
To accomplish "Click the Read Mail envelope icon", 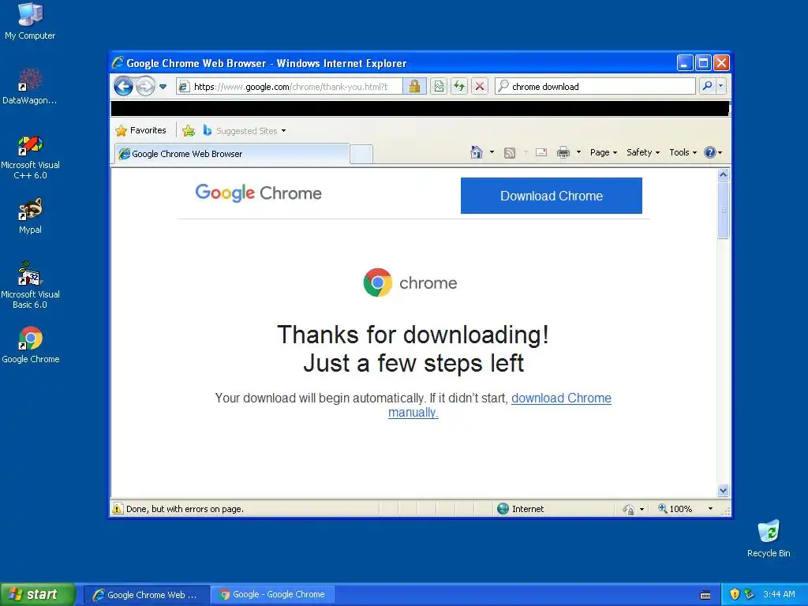I will (x=541, y=152).
